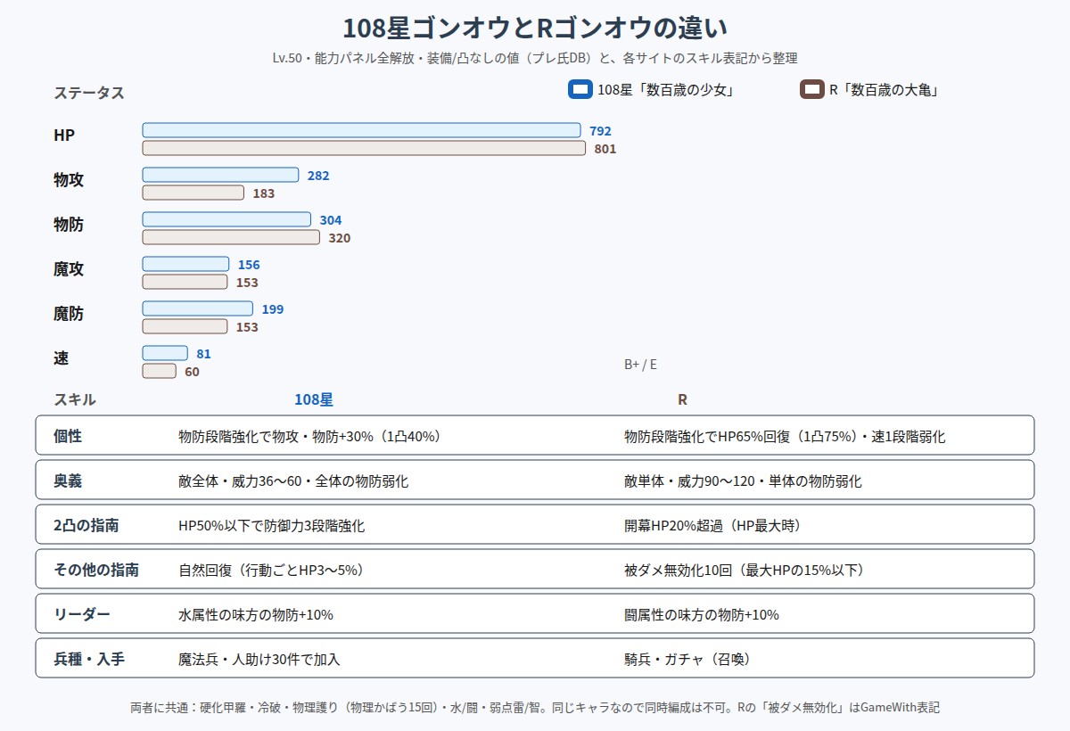Click the 物防 stat label
The image size is (1070, 731).
[x=69, y=225]
